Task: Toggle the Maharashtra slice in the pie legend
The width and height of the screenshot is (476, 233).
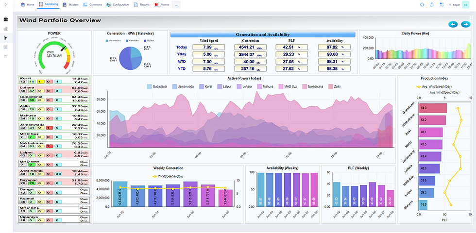Action: pos(113,40)
